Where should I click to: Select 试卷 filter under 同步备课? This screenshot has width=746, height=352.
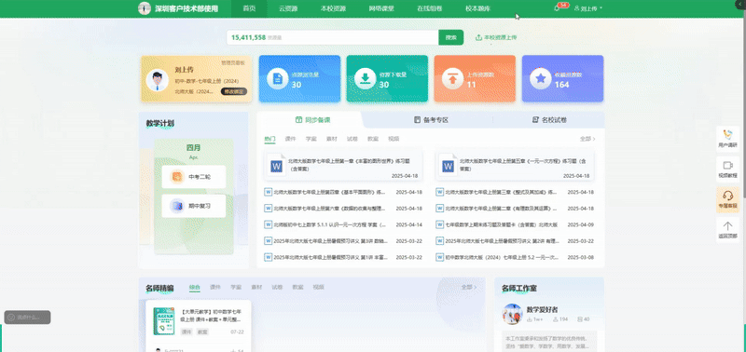click(352, 139)
